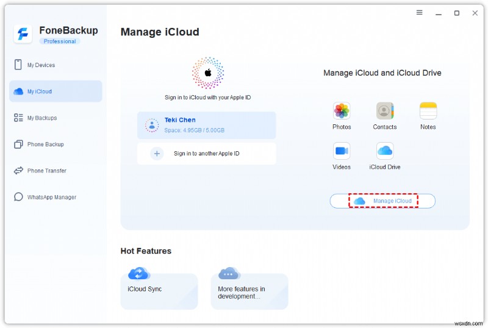Click the Professional edition badge
Screen dimensions: 488x328
pos(60,41)
